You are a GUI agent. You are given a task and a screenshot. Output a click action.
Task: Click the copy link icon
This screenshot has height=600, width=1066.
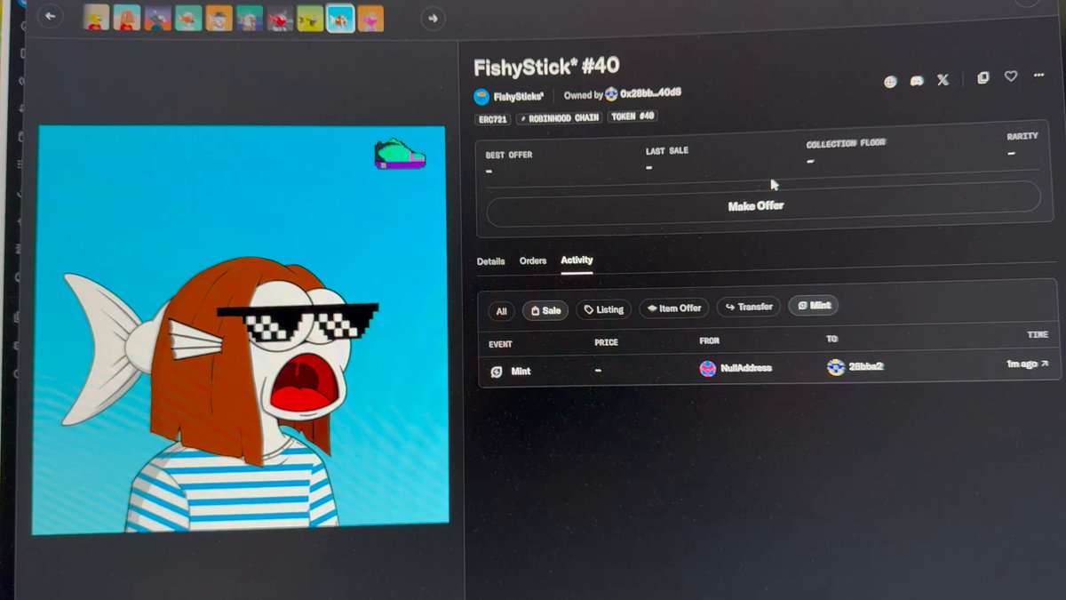983,77
